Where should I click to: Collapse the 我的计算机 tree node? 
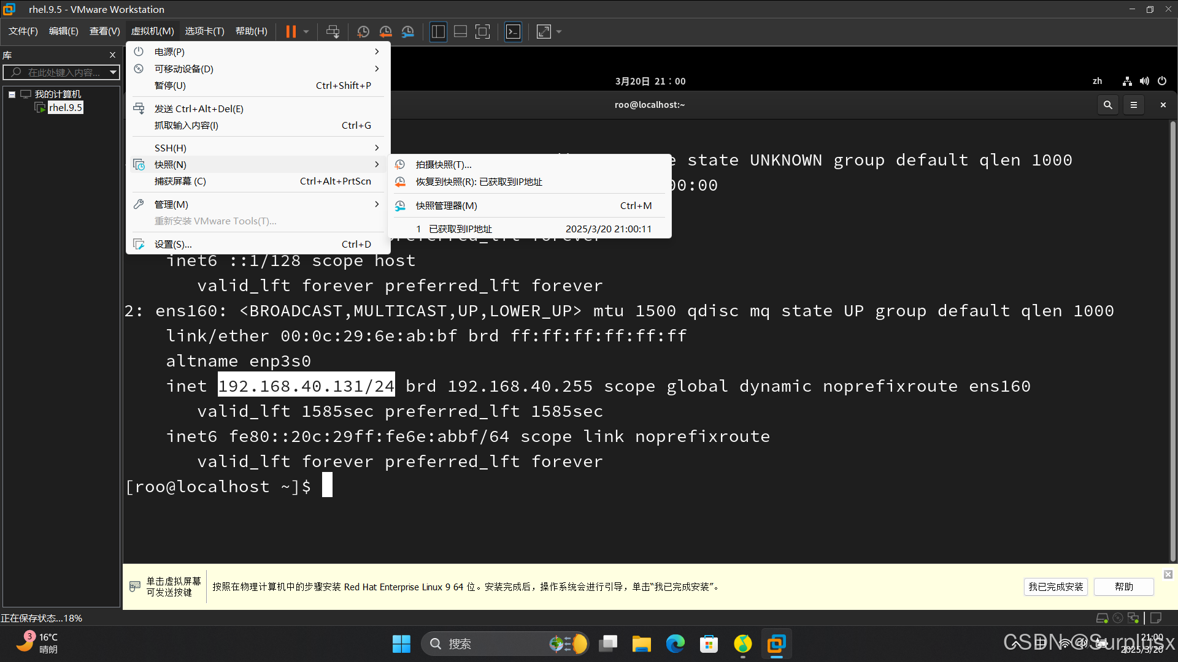coord(12,94)
